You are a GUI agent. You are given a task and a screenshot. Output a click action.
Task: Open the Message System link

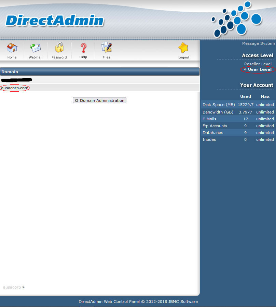258,43
